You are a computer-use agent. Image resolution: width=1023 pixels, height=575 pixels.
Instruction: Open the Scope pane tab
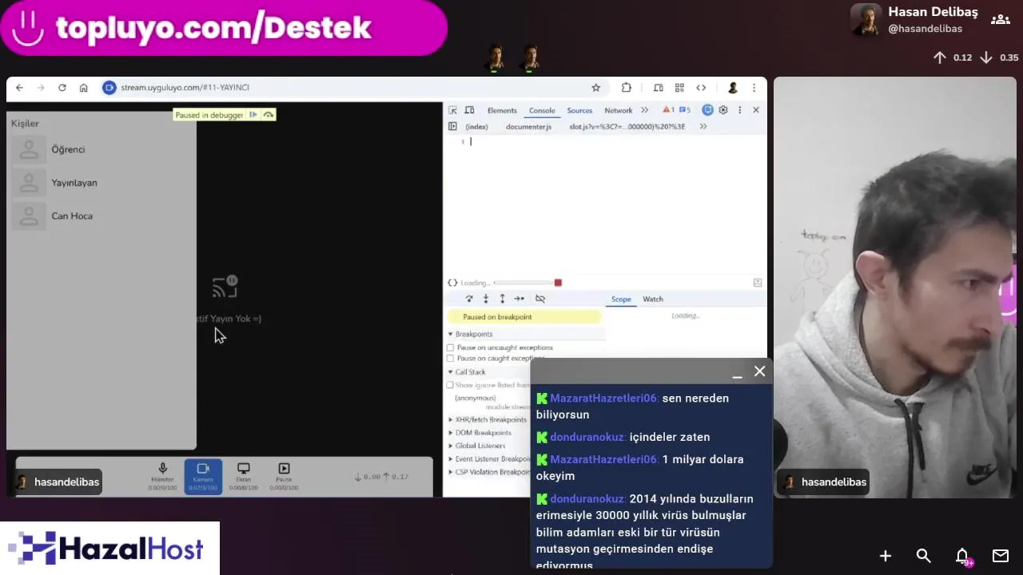point(621,299)
